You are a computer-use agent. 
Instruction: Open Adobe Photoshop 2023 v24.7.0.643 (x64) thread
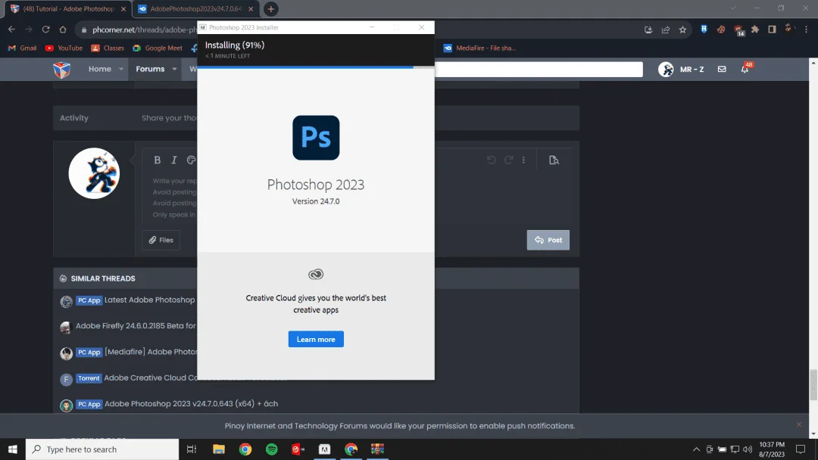[191, 404]
